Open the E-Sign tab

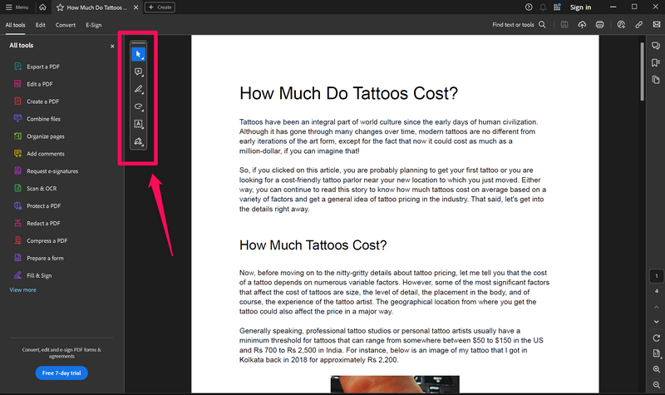coord(93,25)
